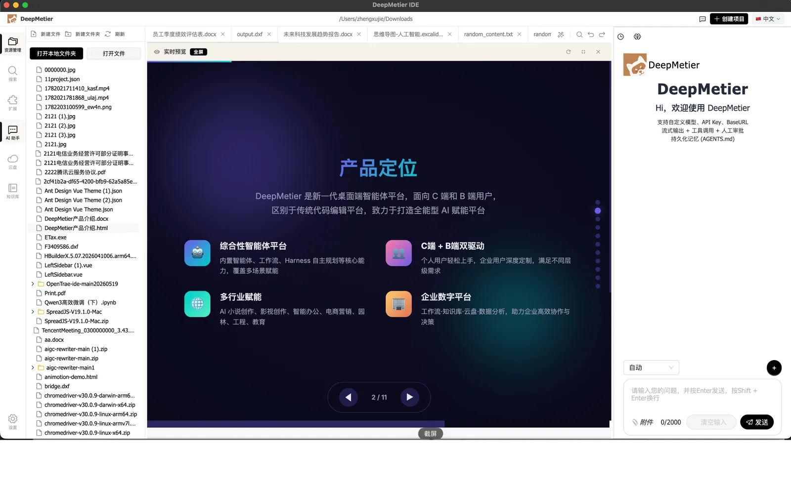Viewport: 791px width, 494px height.
Task: Toggle the 实时预览 eye icon
Action: [x=157, y=52]
